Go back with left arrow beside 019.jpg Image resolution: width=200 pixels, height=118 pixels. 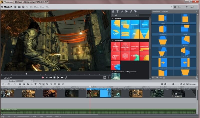point(153,78)
